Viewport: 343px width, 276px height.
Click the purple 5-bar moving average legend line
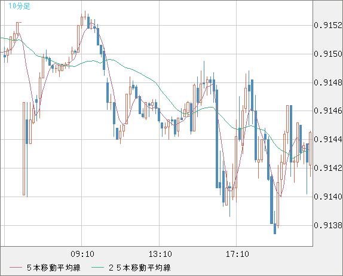pos(16,268)
